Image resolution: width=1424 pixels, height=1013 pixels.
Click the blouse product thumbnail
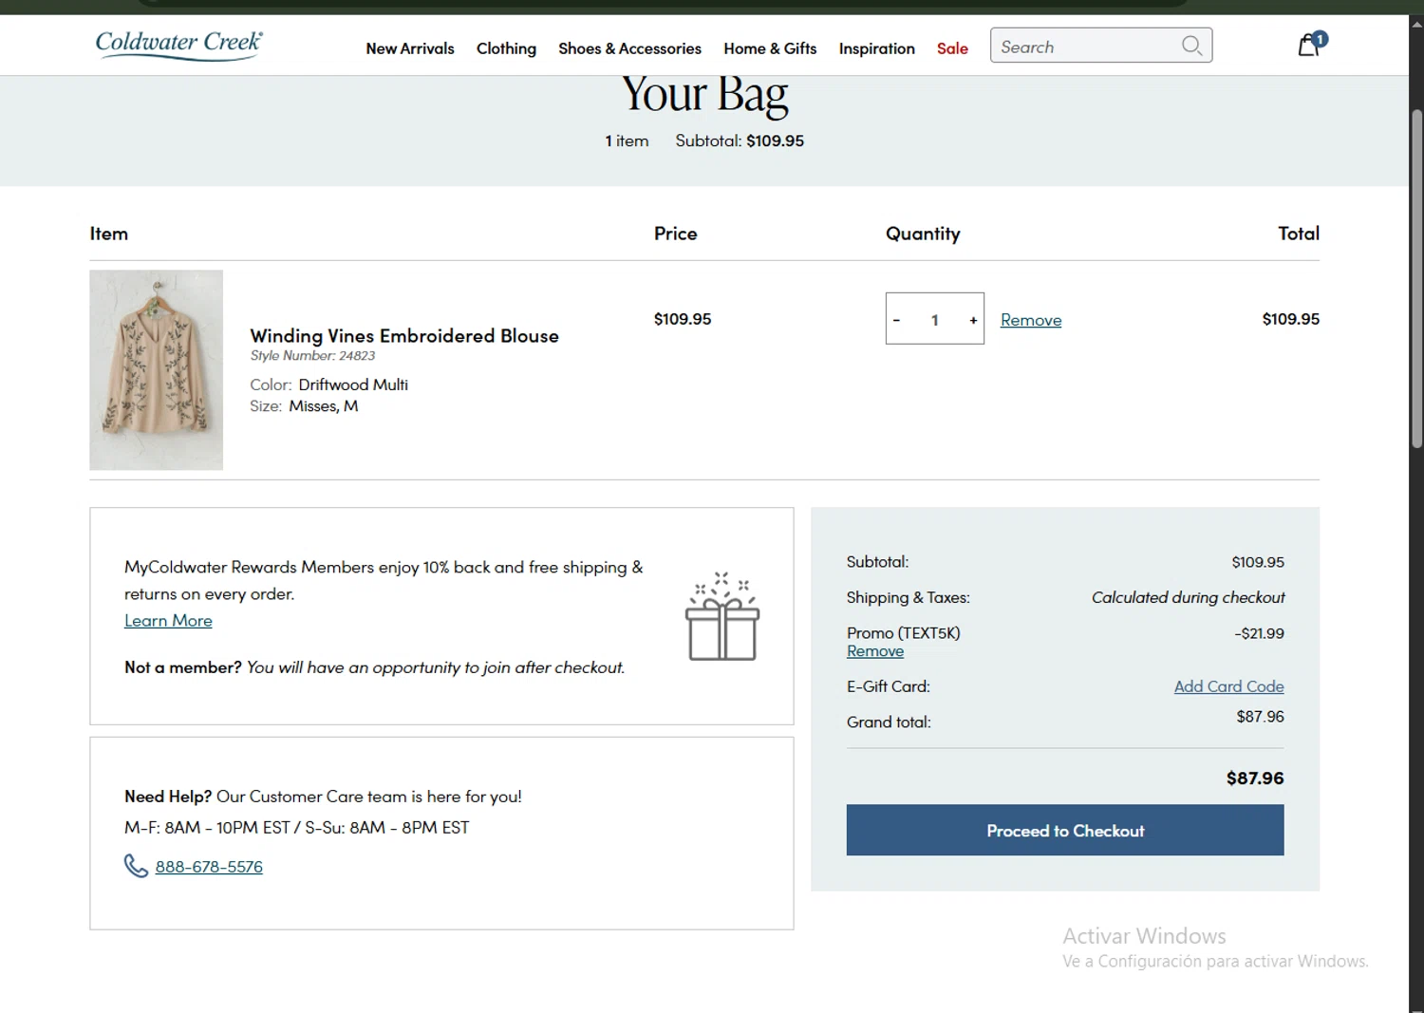(x=157, y=370)
